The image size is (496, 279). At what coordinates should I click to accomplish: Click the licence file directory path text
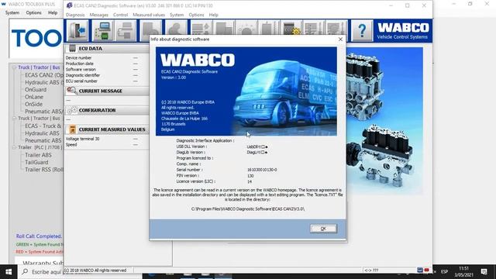[x=248, y=209]
